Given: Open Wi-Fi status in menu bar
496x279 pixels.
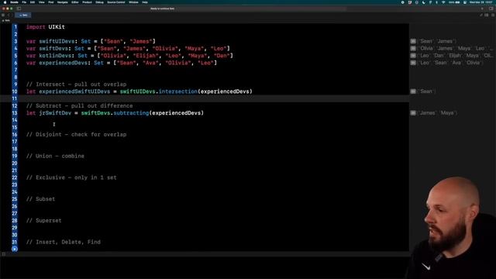Looking at the screenshot, I should pos(443,2).
